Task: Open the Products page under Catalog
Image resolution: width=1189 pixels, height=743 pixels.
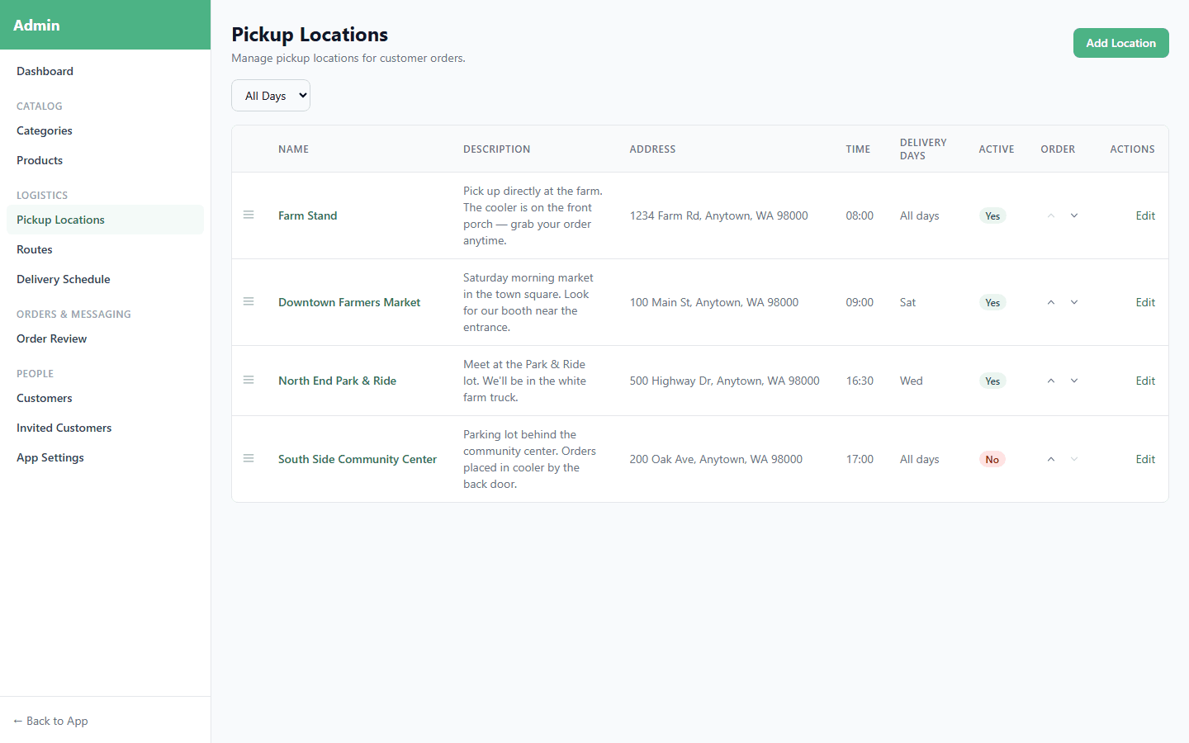Action: point(39,159)
